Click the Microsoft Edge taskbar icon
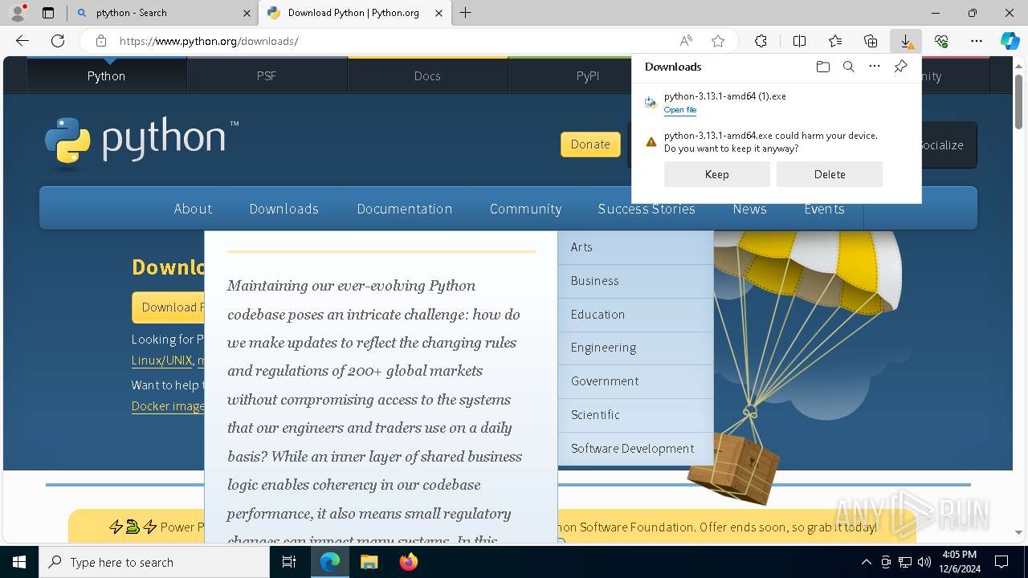The width and height of the screenshot is (1028, 578). 330,562
